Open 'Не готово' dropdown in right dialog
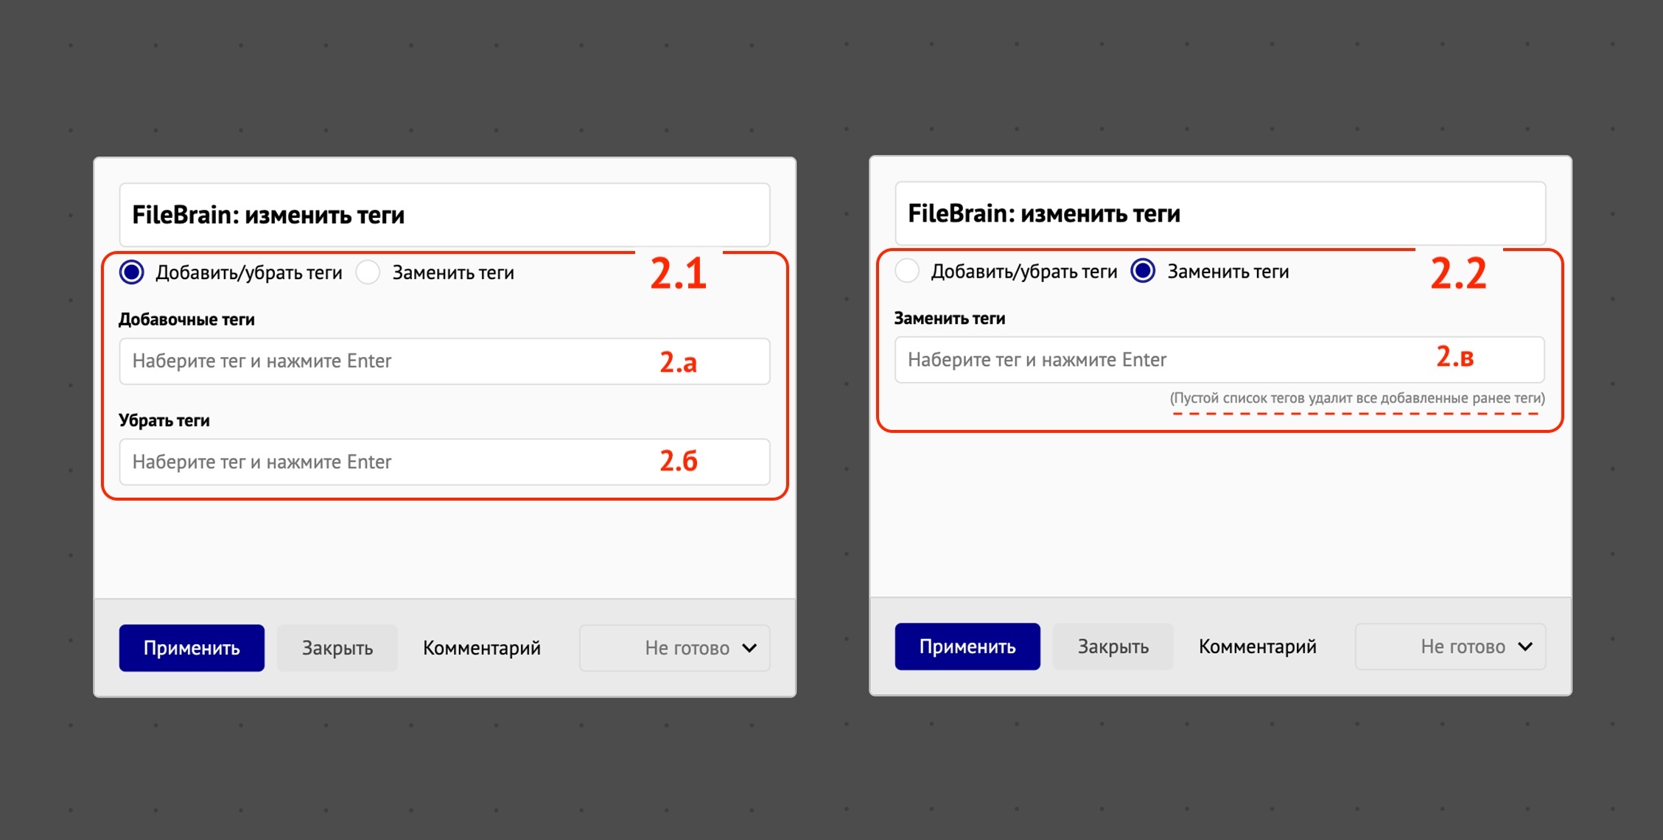The width and height of the screenshot is (1663, 840). click(x=1449, y=646)
